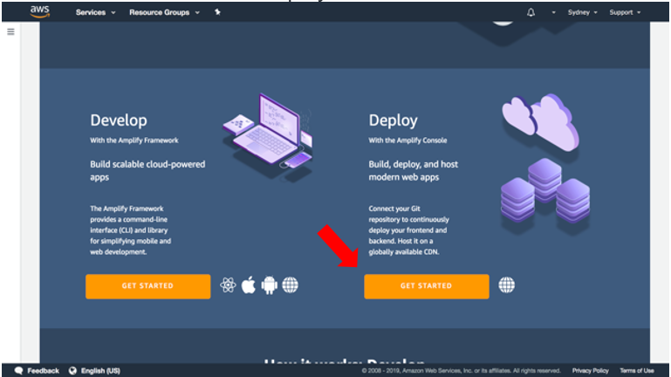The width and height of the screenshot is (671, 377).
Task: Click the Deploy heading
Action: coord(393,120)
